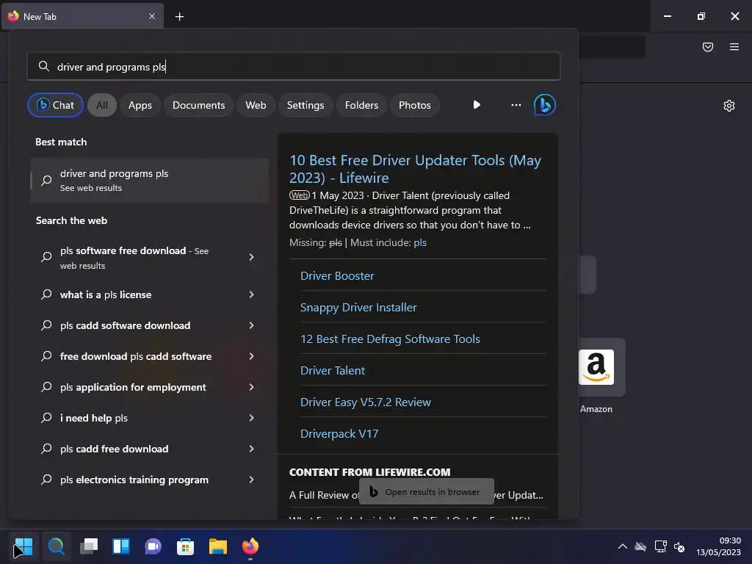Open Driver Booster link
This screenshot has height=564, width=752.
pyautogui.click(x=337, y=276)
